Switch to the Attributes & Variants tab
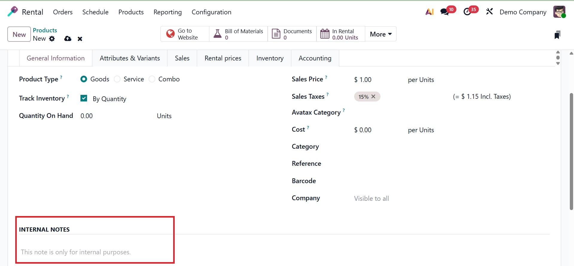574x266 pixels. [130, 58]
